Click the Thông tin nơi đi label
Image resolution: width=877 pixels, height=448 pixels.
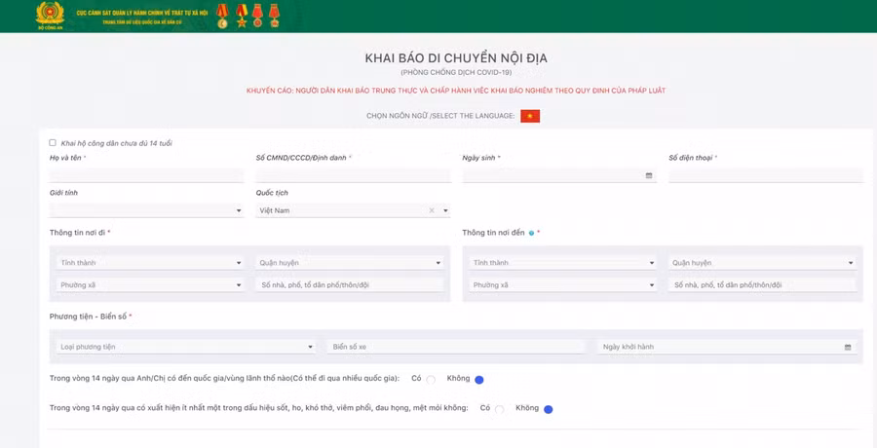[77, 233]
